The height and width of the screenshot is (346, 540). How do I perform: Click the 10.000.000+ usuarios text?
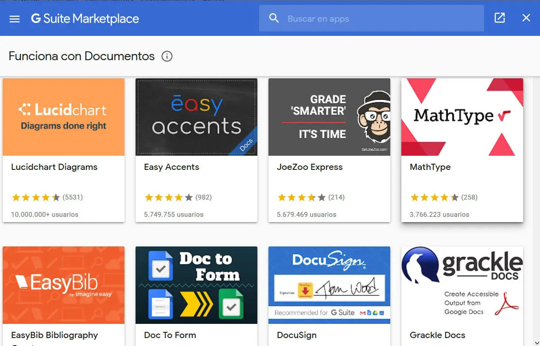pyautogui.click(x=45, y=215)
